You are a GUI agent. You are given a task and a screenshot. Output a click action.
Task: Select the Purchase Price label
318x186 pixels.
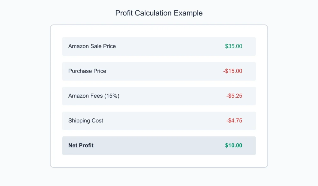[87, 71]
